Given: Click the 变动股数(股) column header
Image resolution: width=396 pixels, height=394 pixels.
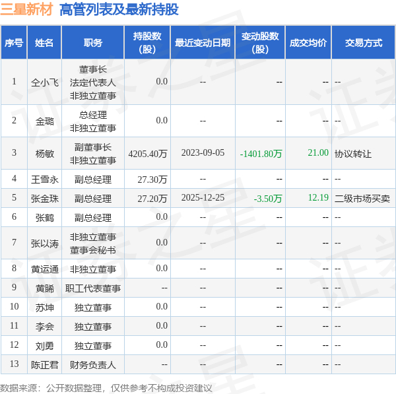Looking at the screenshot, I should (260, 42).
